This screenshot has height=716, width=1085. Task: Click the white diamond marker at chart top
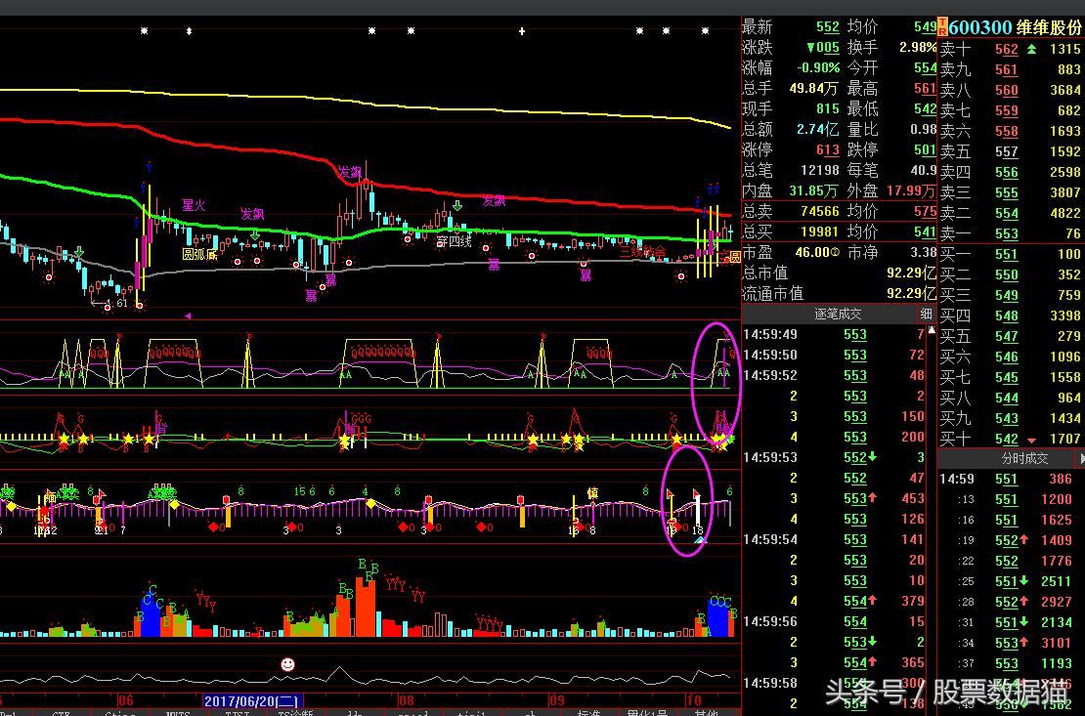coord(189,31)
